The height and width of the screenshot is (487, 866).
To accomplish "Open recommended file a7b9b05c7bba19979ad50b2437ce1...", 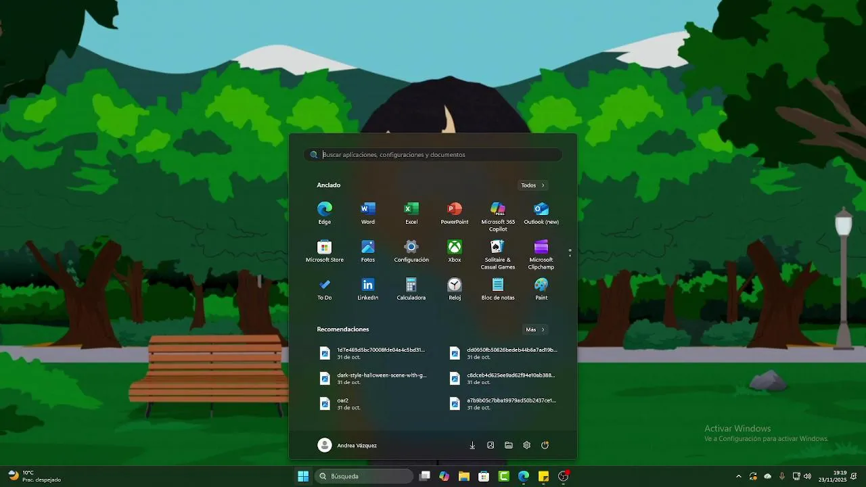I will (x=503, y=404).
